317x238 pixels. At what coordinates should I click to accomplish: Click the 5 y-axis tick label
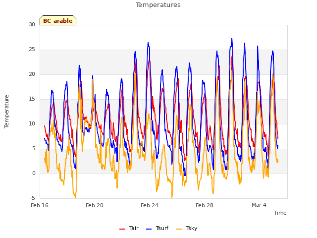click(x=34, y=149)
